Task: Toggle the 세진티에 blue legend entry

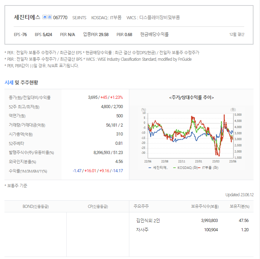Action: click(158, 168)
